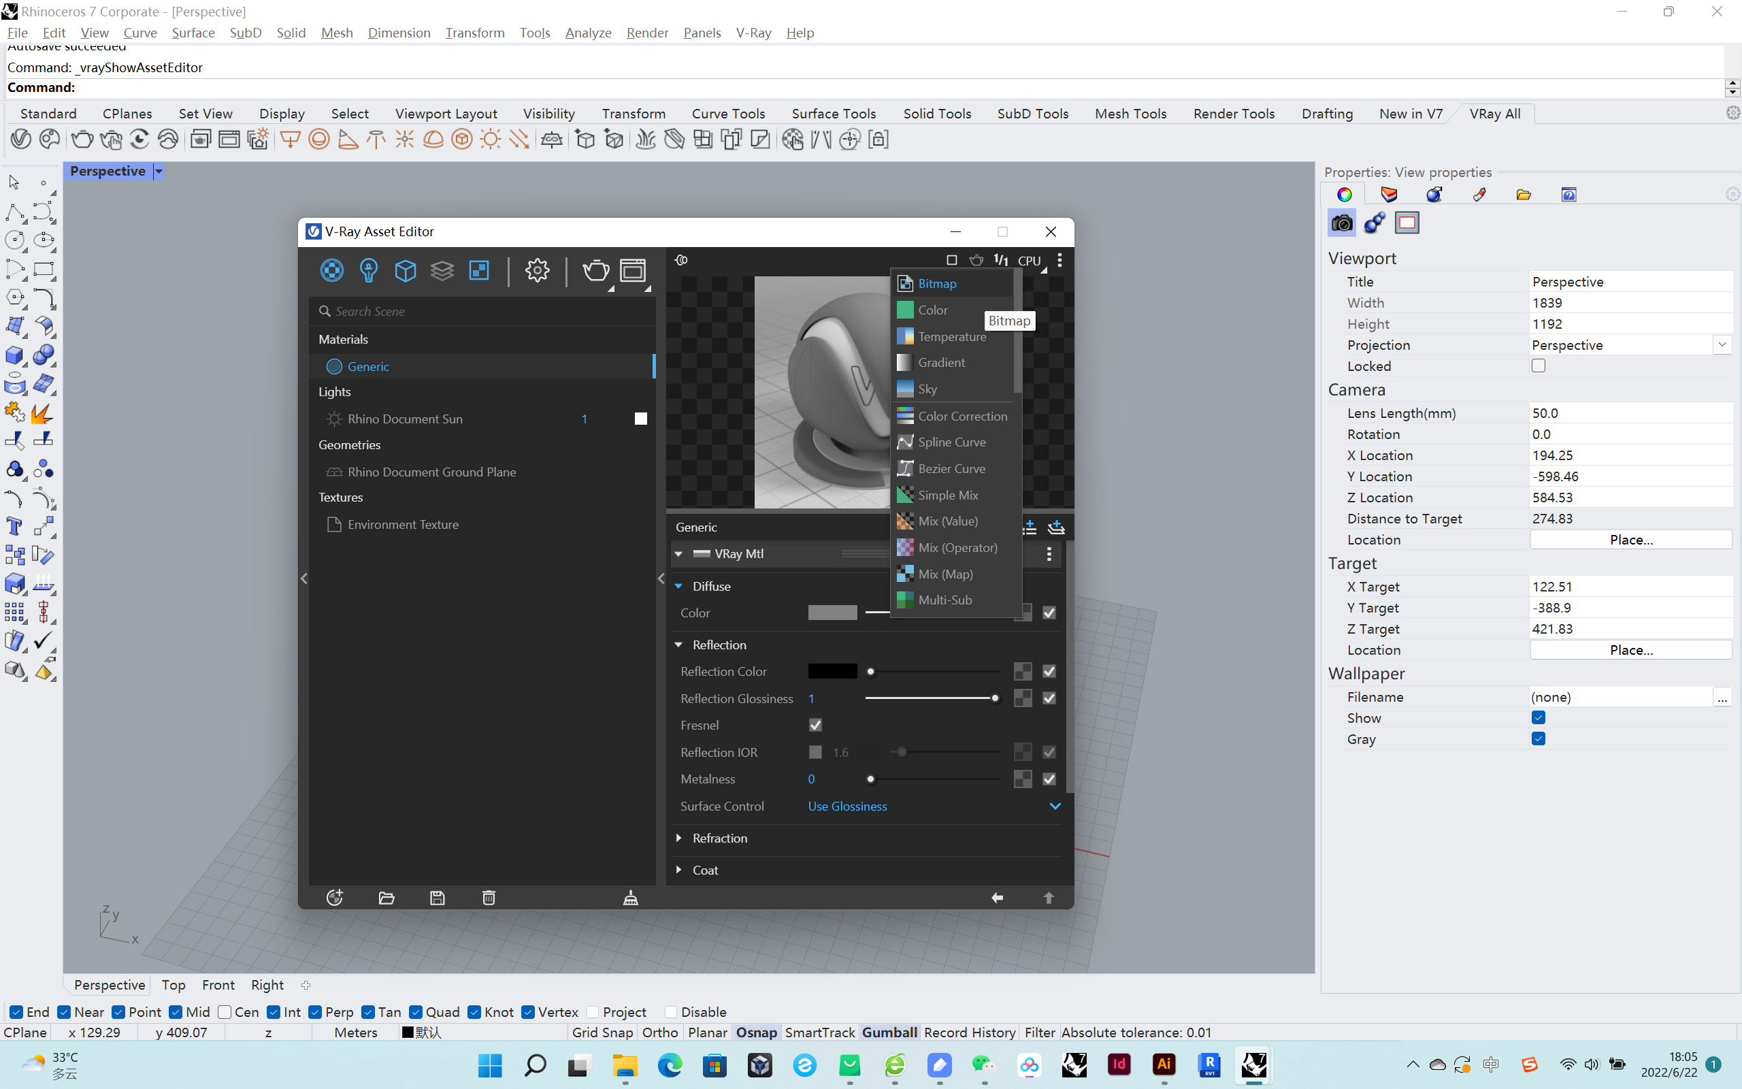Click the Diffuse Color swatch
This screenshot has width=1742, height=1089.
[832, 613]
